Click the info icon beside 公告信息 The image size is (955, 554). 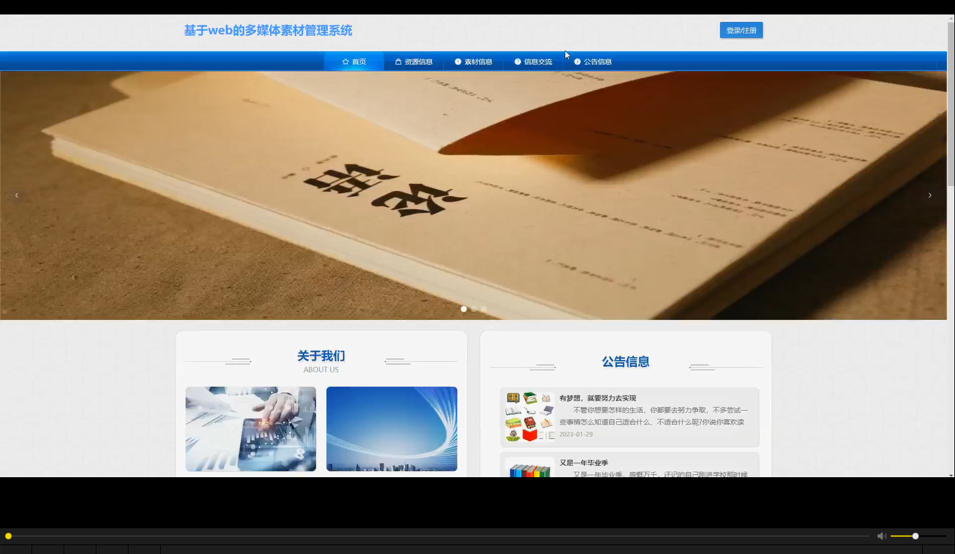[x=578, y=61]
